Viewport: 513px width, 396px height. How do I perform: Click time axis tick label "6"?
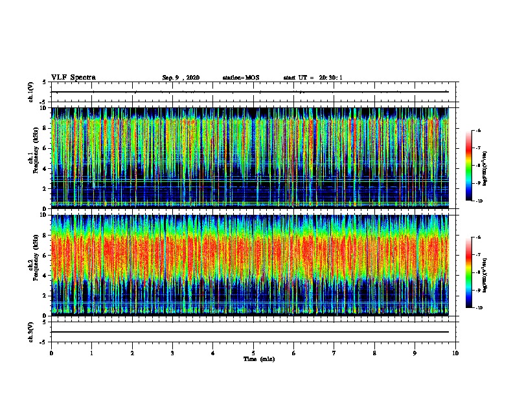tap(294, 353)
